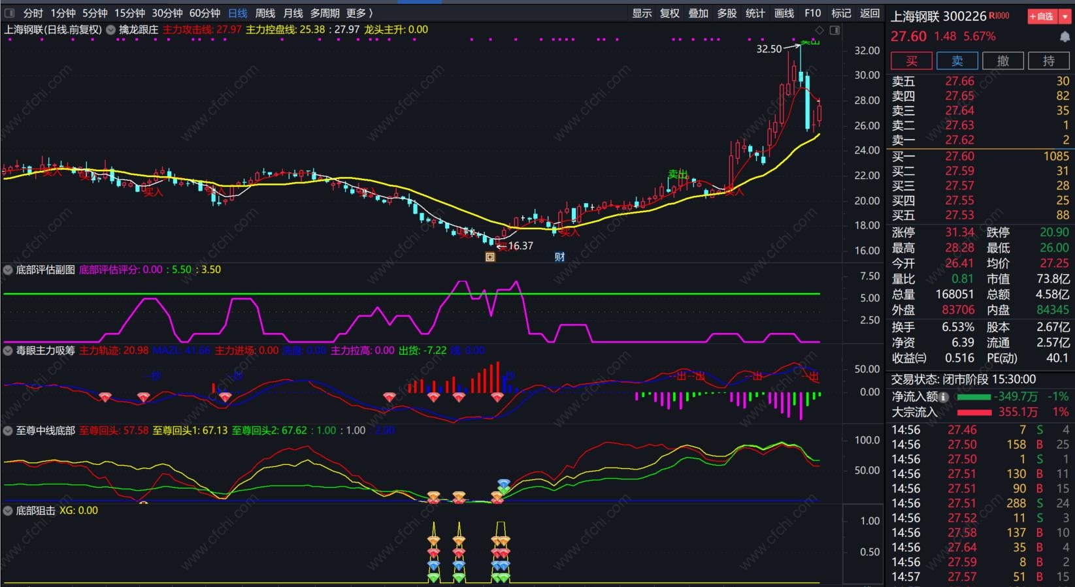This screenshot has height=587, width=1075.
Task: Open the 画线 drawing tools menu
Action: point(784,13)
